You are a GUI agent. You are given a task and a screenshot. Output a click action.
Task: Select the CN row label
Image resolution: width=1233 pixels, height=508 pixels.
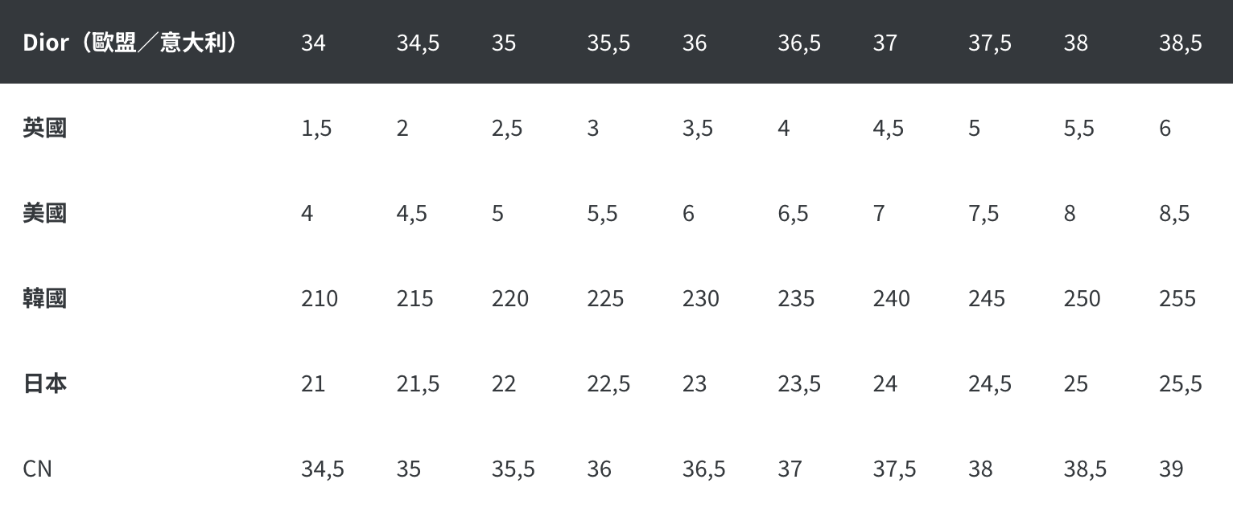pos(38,469)
